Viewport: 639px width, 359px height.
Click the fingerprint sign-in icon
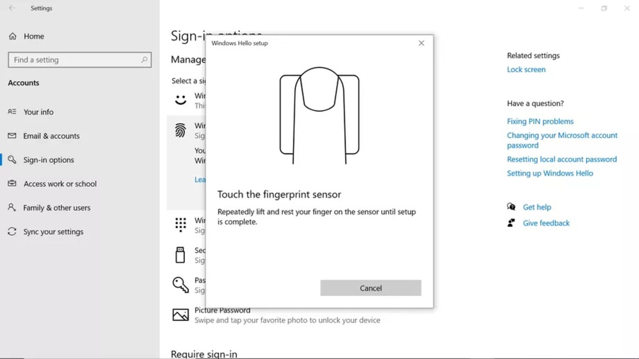pyautogui.click(x=180, y=130)
